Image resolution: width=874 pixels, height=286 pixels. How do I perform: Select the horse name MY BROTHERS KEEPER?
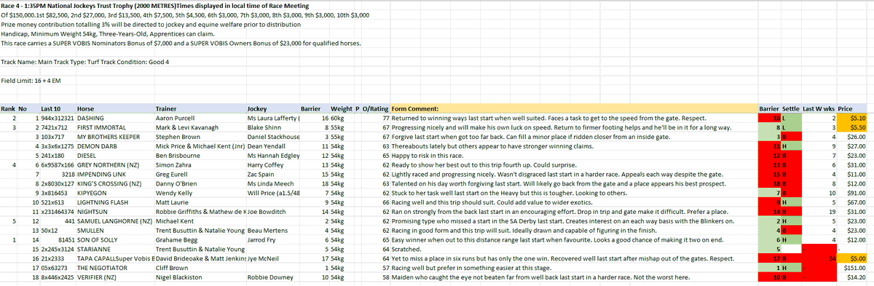(109, 137)
